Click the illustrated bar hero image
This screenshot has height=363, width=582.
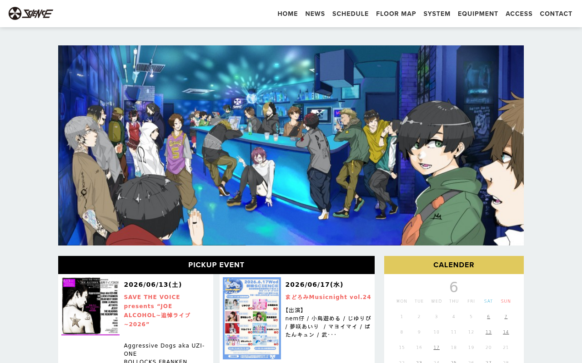pyautogui.click(x=291, y=145)
